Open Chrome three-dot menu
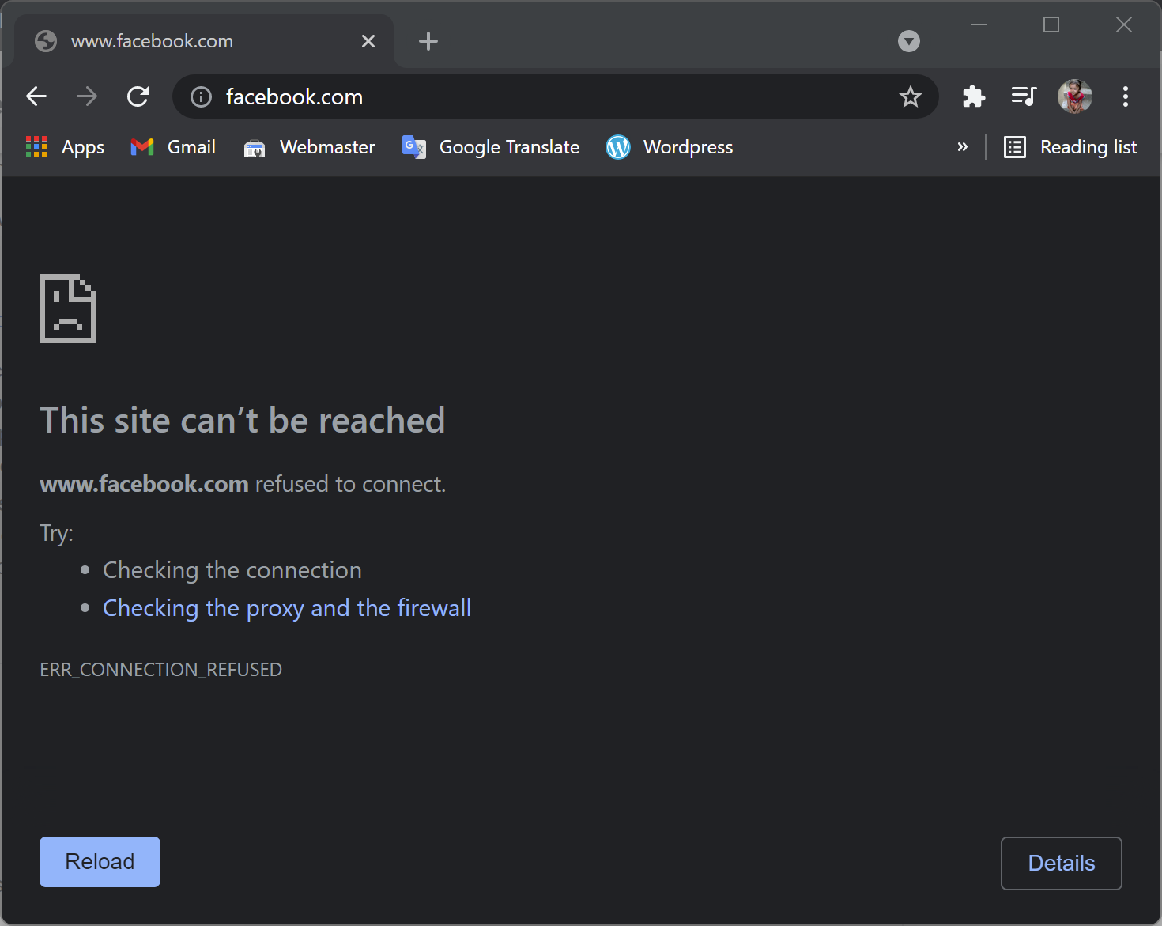1162x926 pixels. point(1126,96)
